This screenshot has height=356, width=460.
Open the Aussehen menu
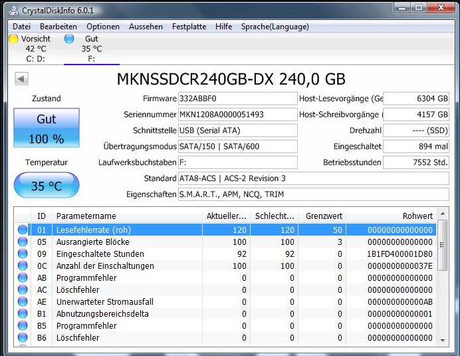click(146, 27)
